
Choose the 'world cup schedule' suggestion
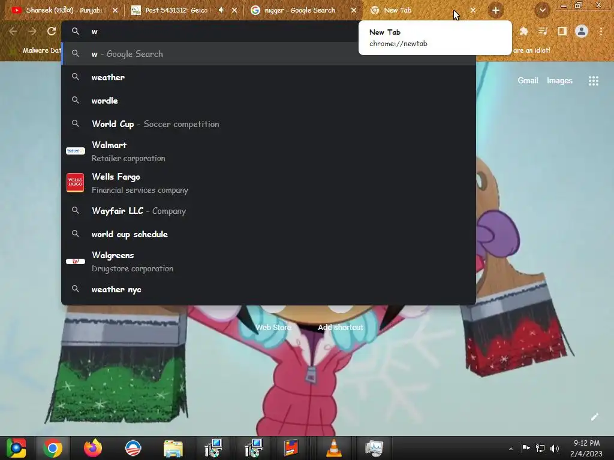[269, 234]
